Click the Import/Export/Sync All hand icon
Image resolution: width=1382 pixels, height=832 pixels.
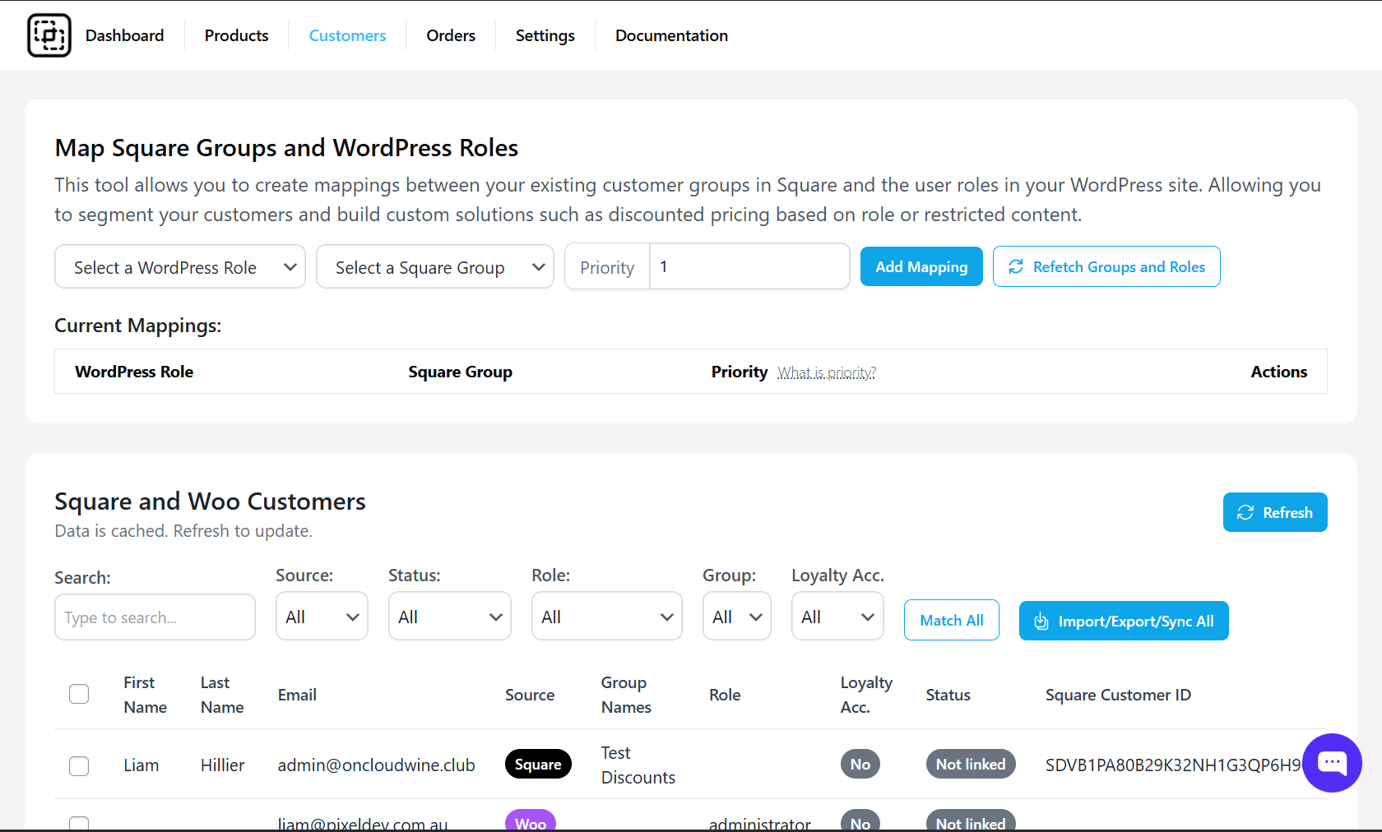click(x=1041, y=621)
